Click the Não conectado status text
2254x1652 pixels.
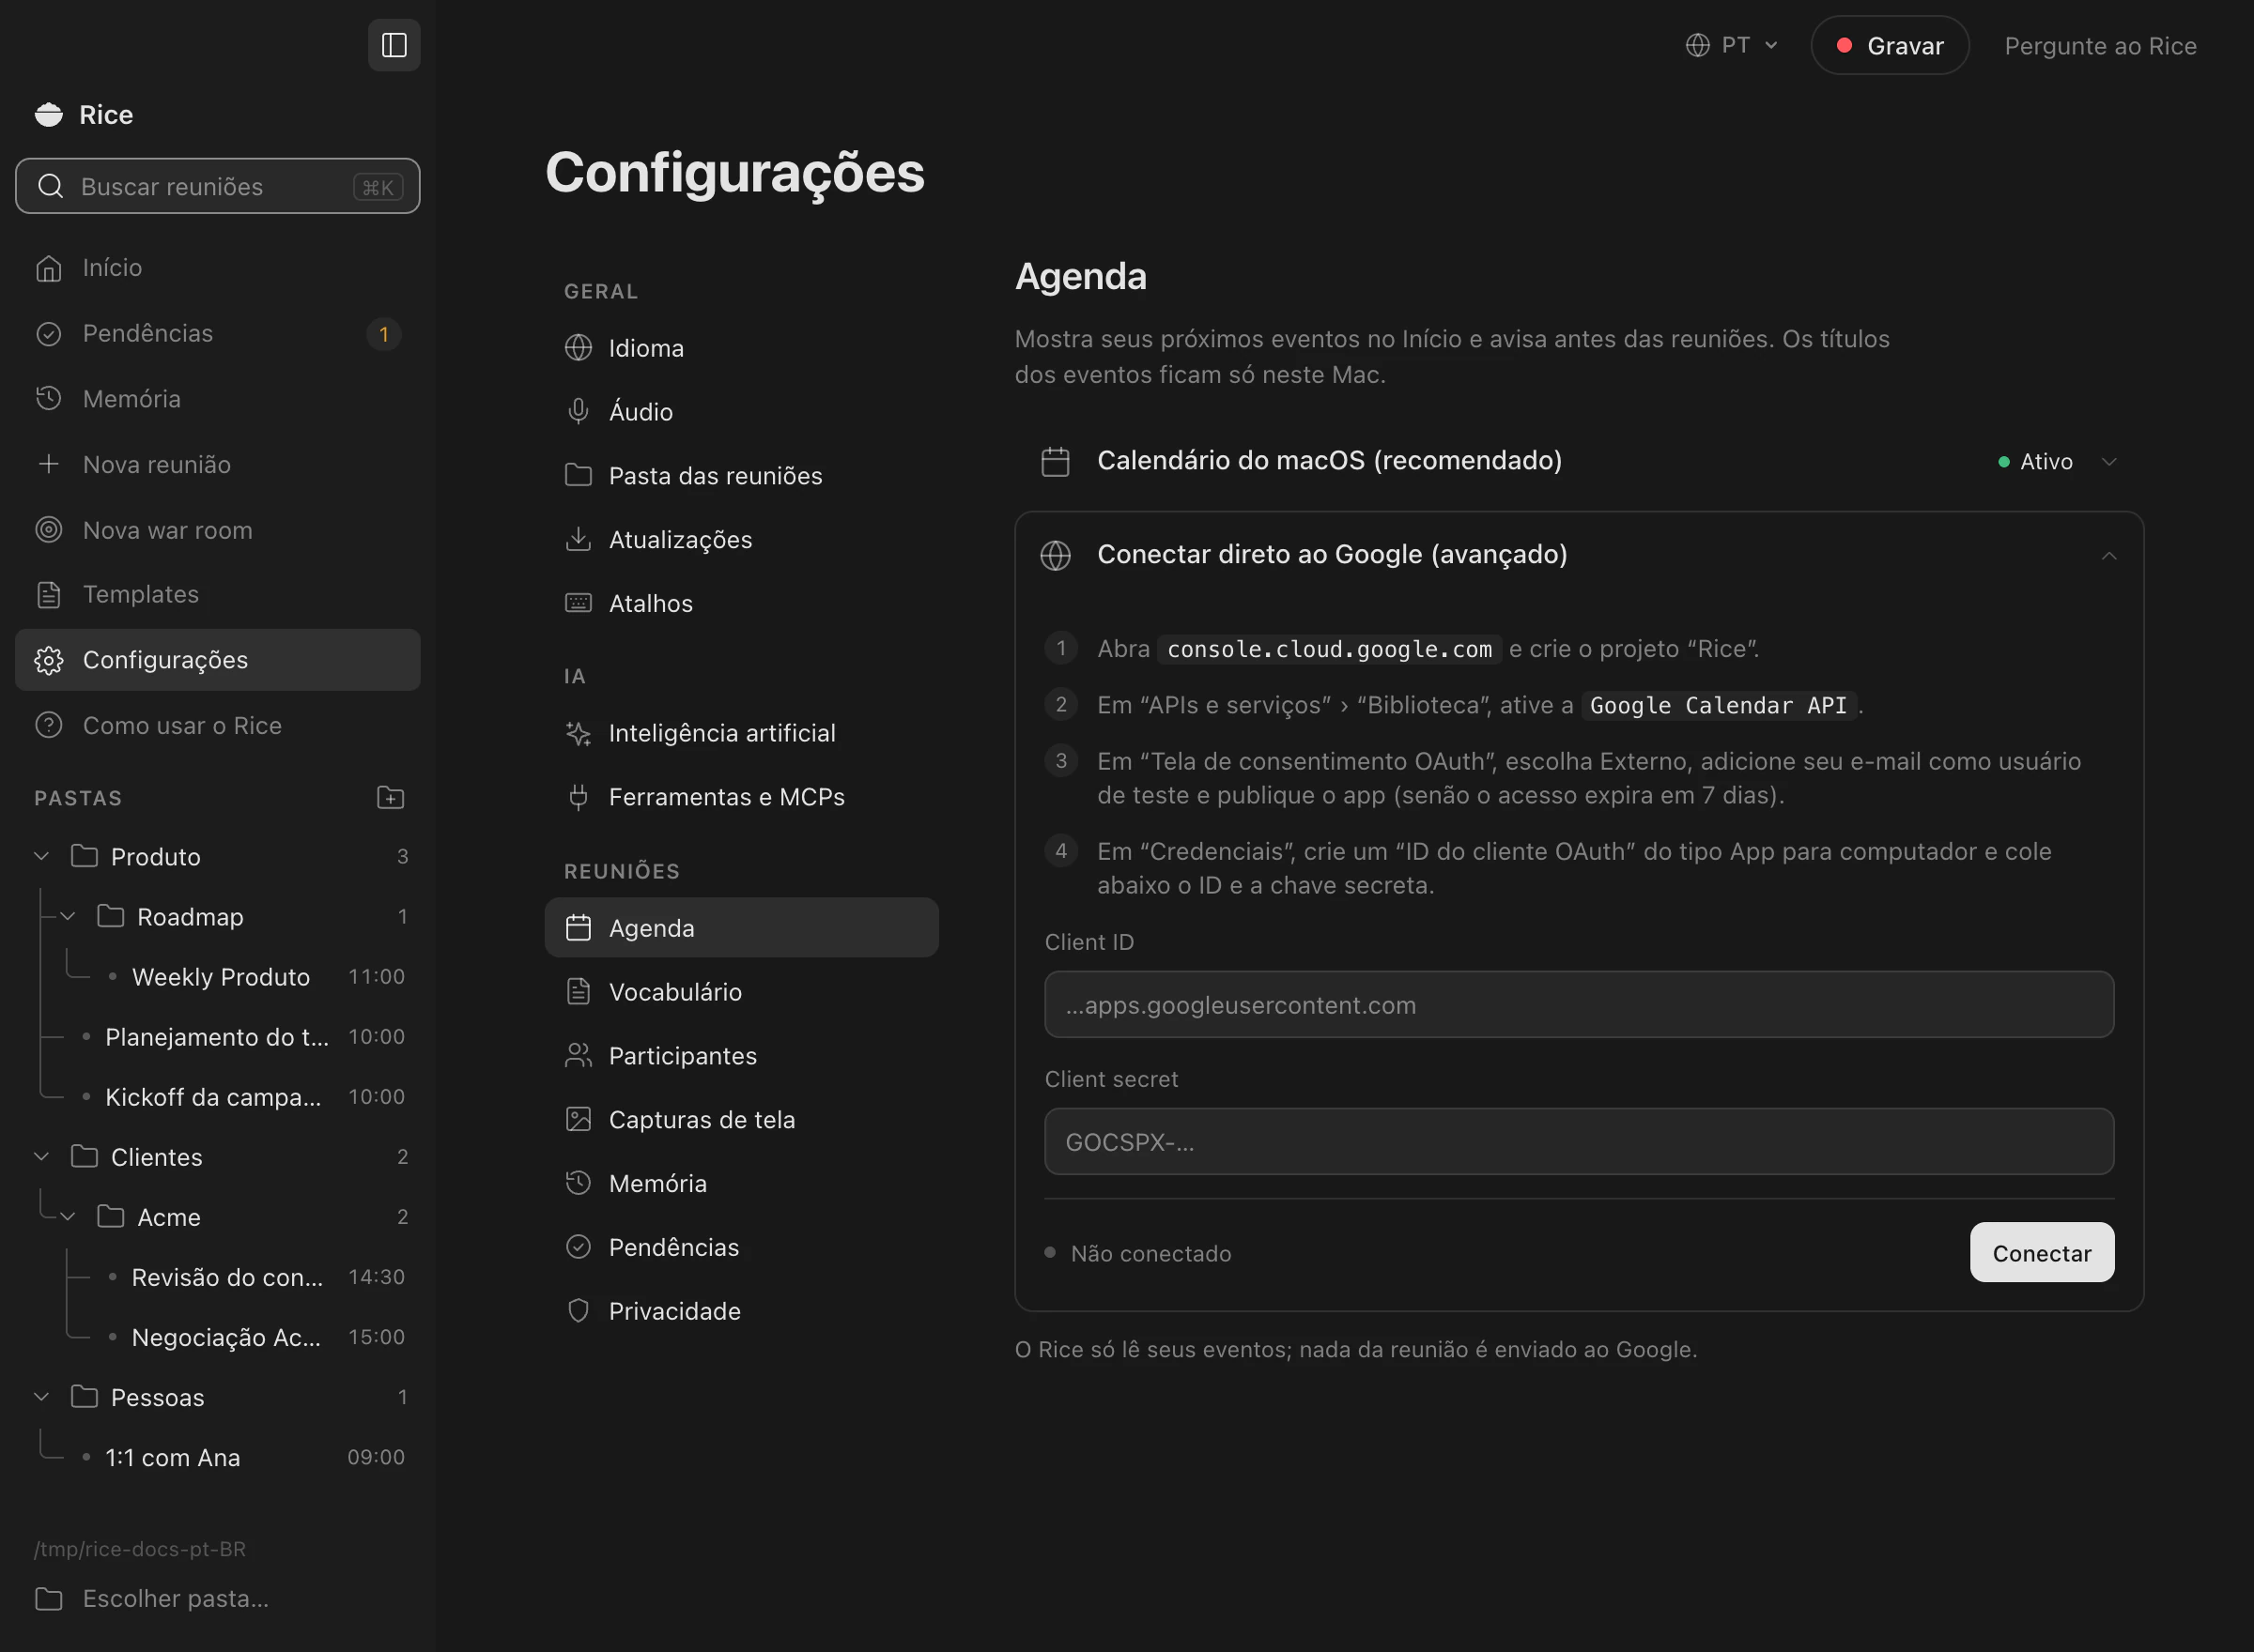tap(1150, 1253)
